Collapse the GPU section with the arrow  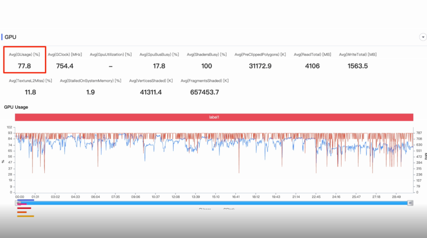click(423, 37)
